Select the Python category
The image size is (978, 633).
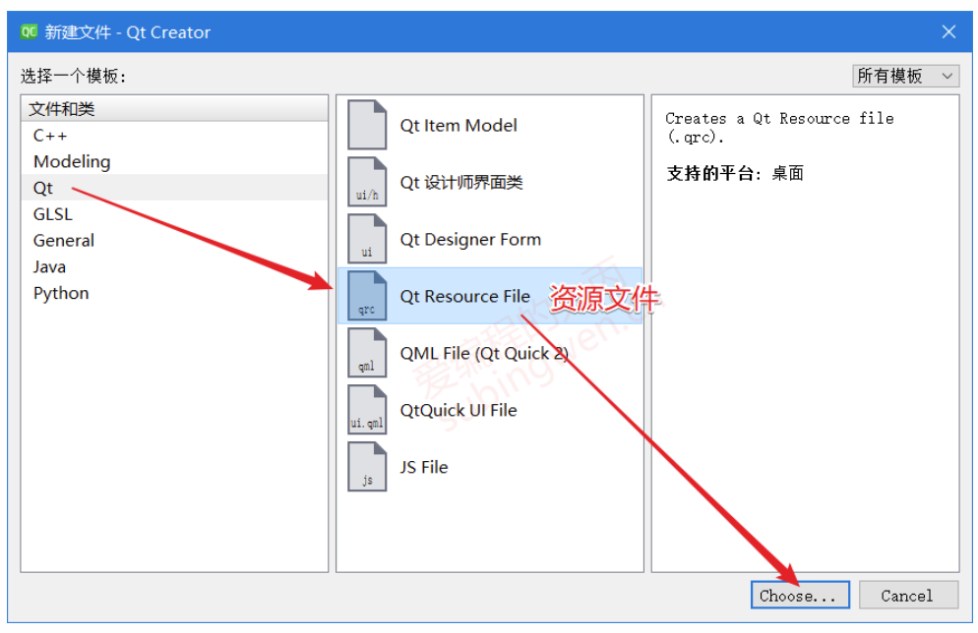point(174,293)
